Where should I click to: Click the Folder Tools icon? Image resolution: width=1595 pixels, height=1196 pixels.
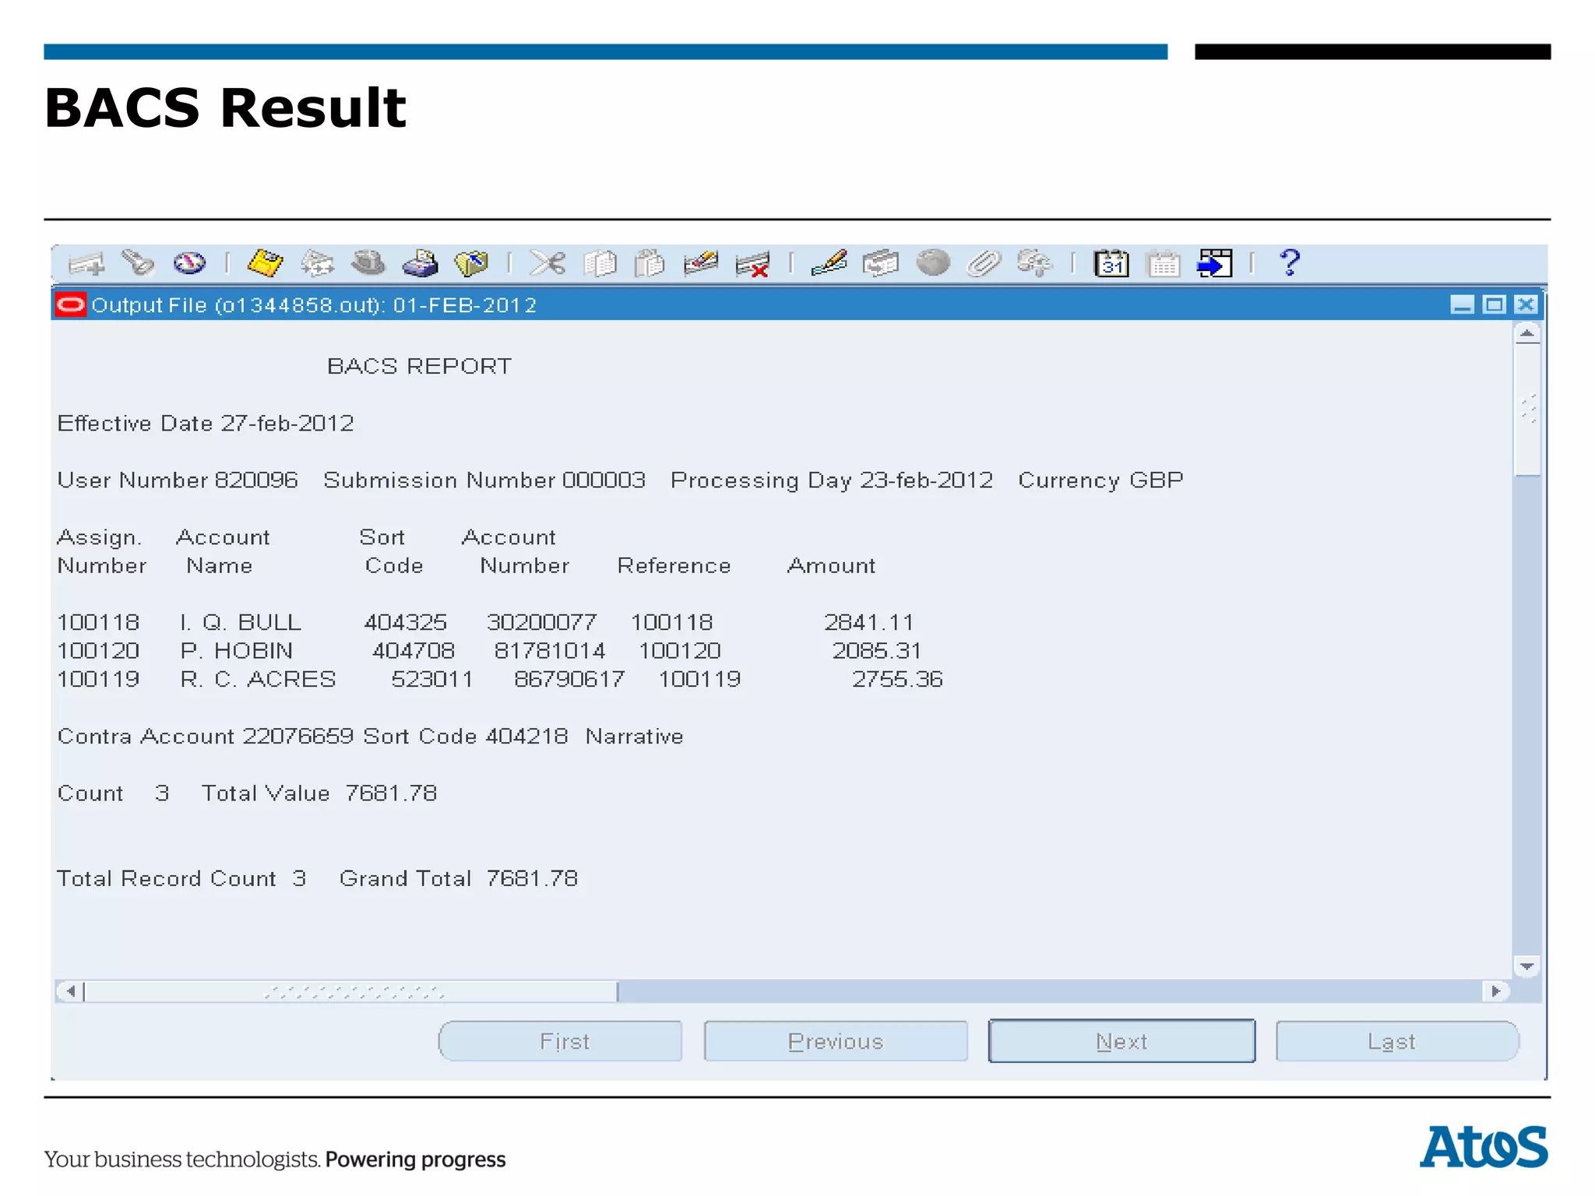tap(1034, 263)
